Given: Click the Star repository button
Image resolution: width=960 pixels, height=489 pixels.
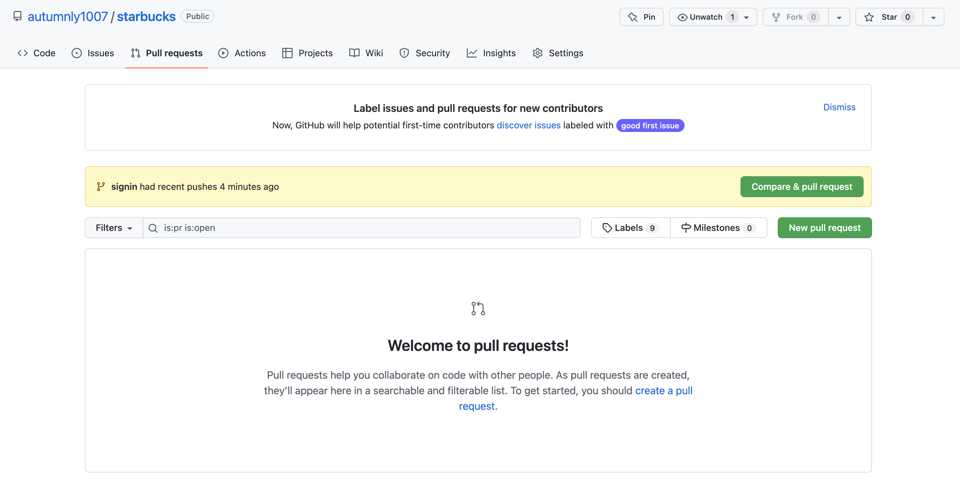Looking at the screenshot, I should pyautogui.click(x=889, y=17).
